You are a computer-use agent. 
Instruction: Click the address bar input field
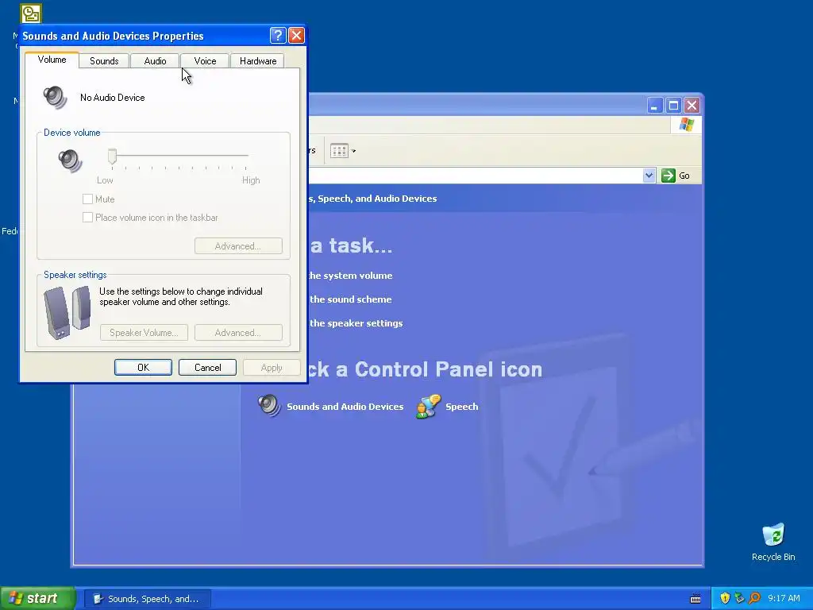[476, 176]
